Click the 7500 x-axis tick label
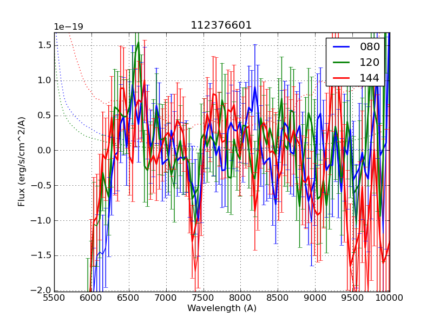 (x=203, y=298)
